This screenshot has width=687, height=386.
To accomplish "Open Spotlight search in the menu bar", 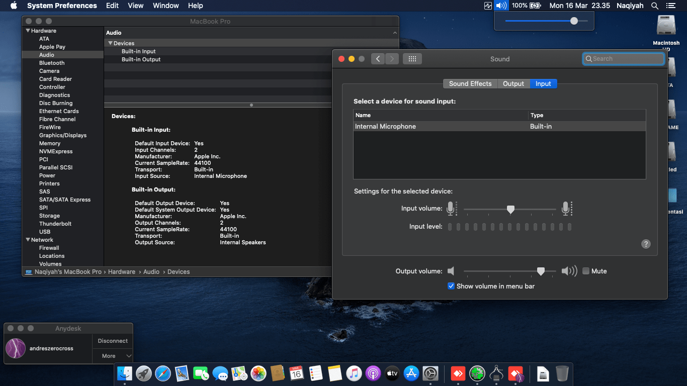I will [x=654, y=6].
